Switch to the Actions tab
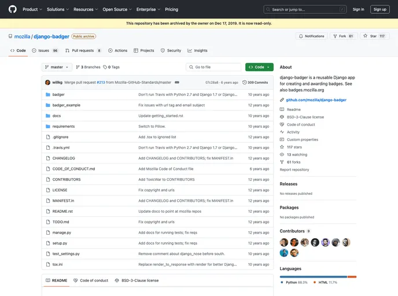The width and height of the screenshot is (398, 296). point(118,50)
